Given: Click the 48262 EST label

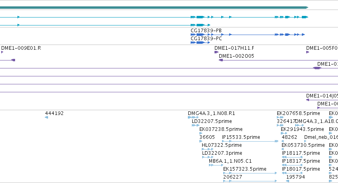Looking at the screenshot, I should point(290,137).
